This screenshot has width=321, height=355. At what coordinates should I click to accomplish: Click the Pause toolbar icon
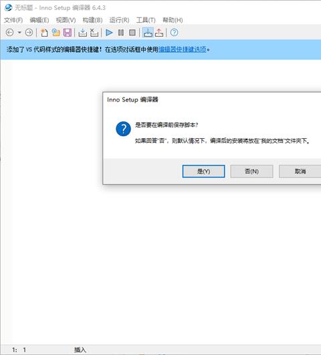(121, 33)
